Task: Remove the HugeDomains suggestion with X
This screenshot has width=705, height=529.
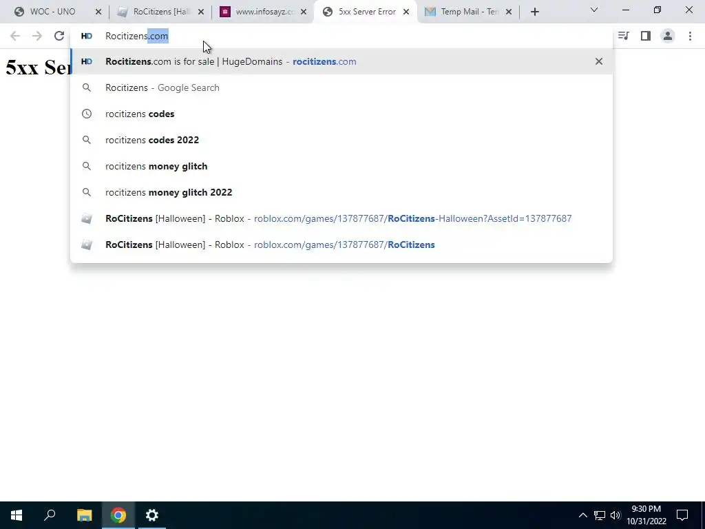Action: pyautogui.click(x=599, y=61)
